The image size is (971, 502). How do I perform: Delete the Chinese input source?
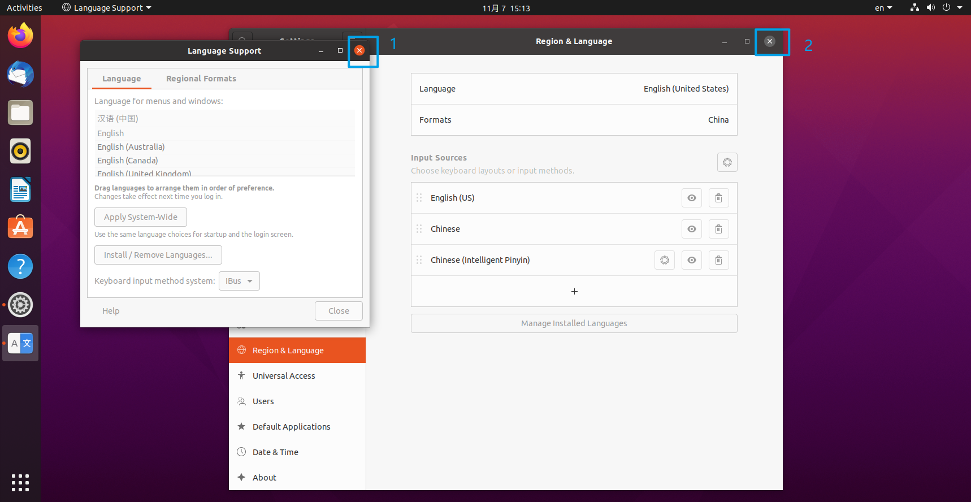(718, 229)
